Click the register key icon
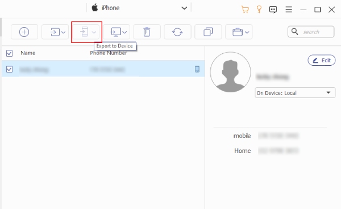The height and width of the screenshot is (209, 341). 259,10
